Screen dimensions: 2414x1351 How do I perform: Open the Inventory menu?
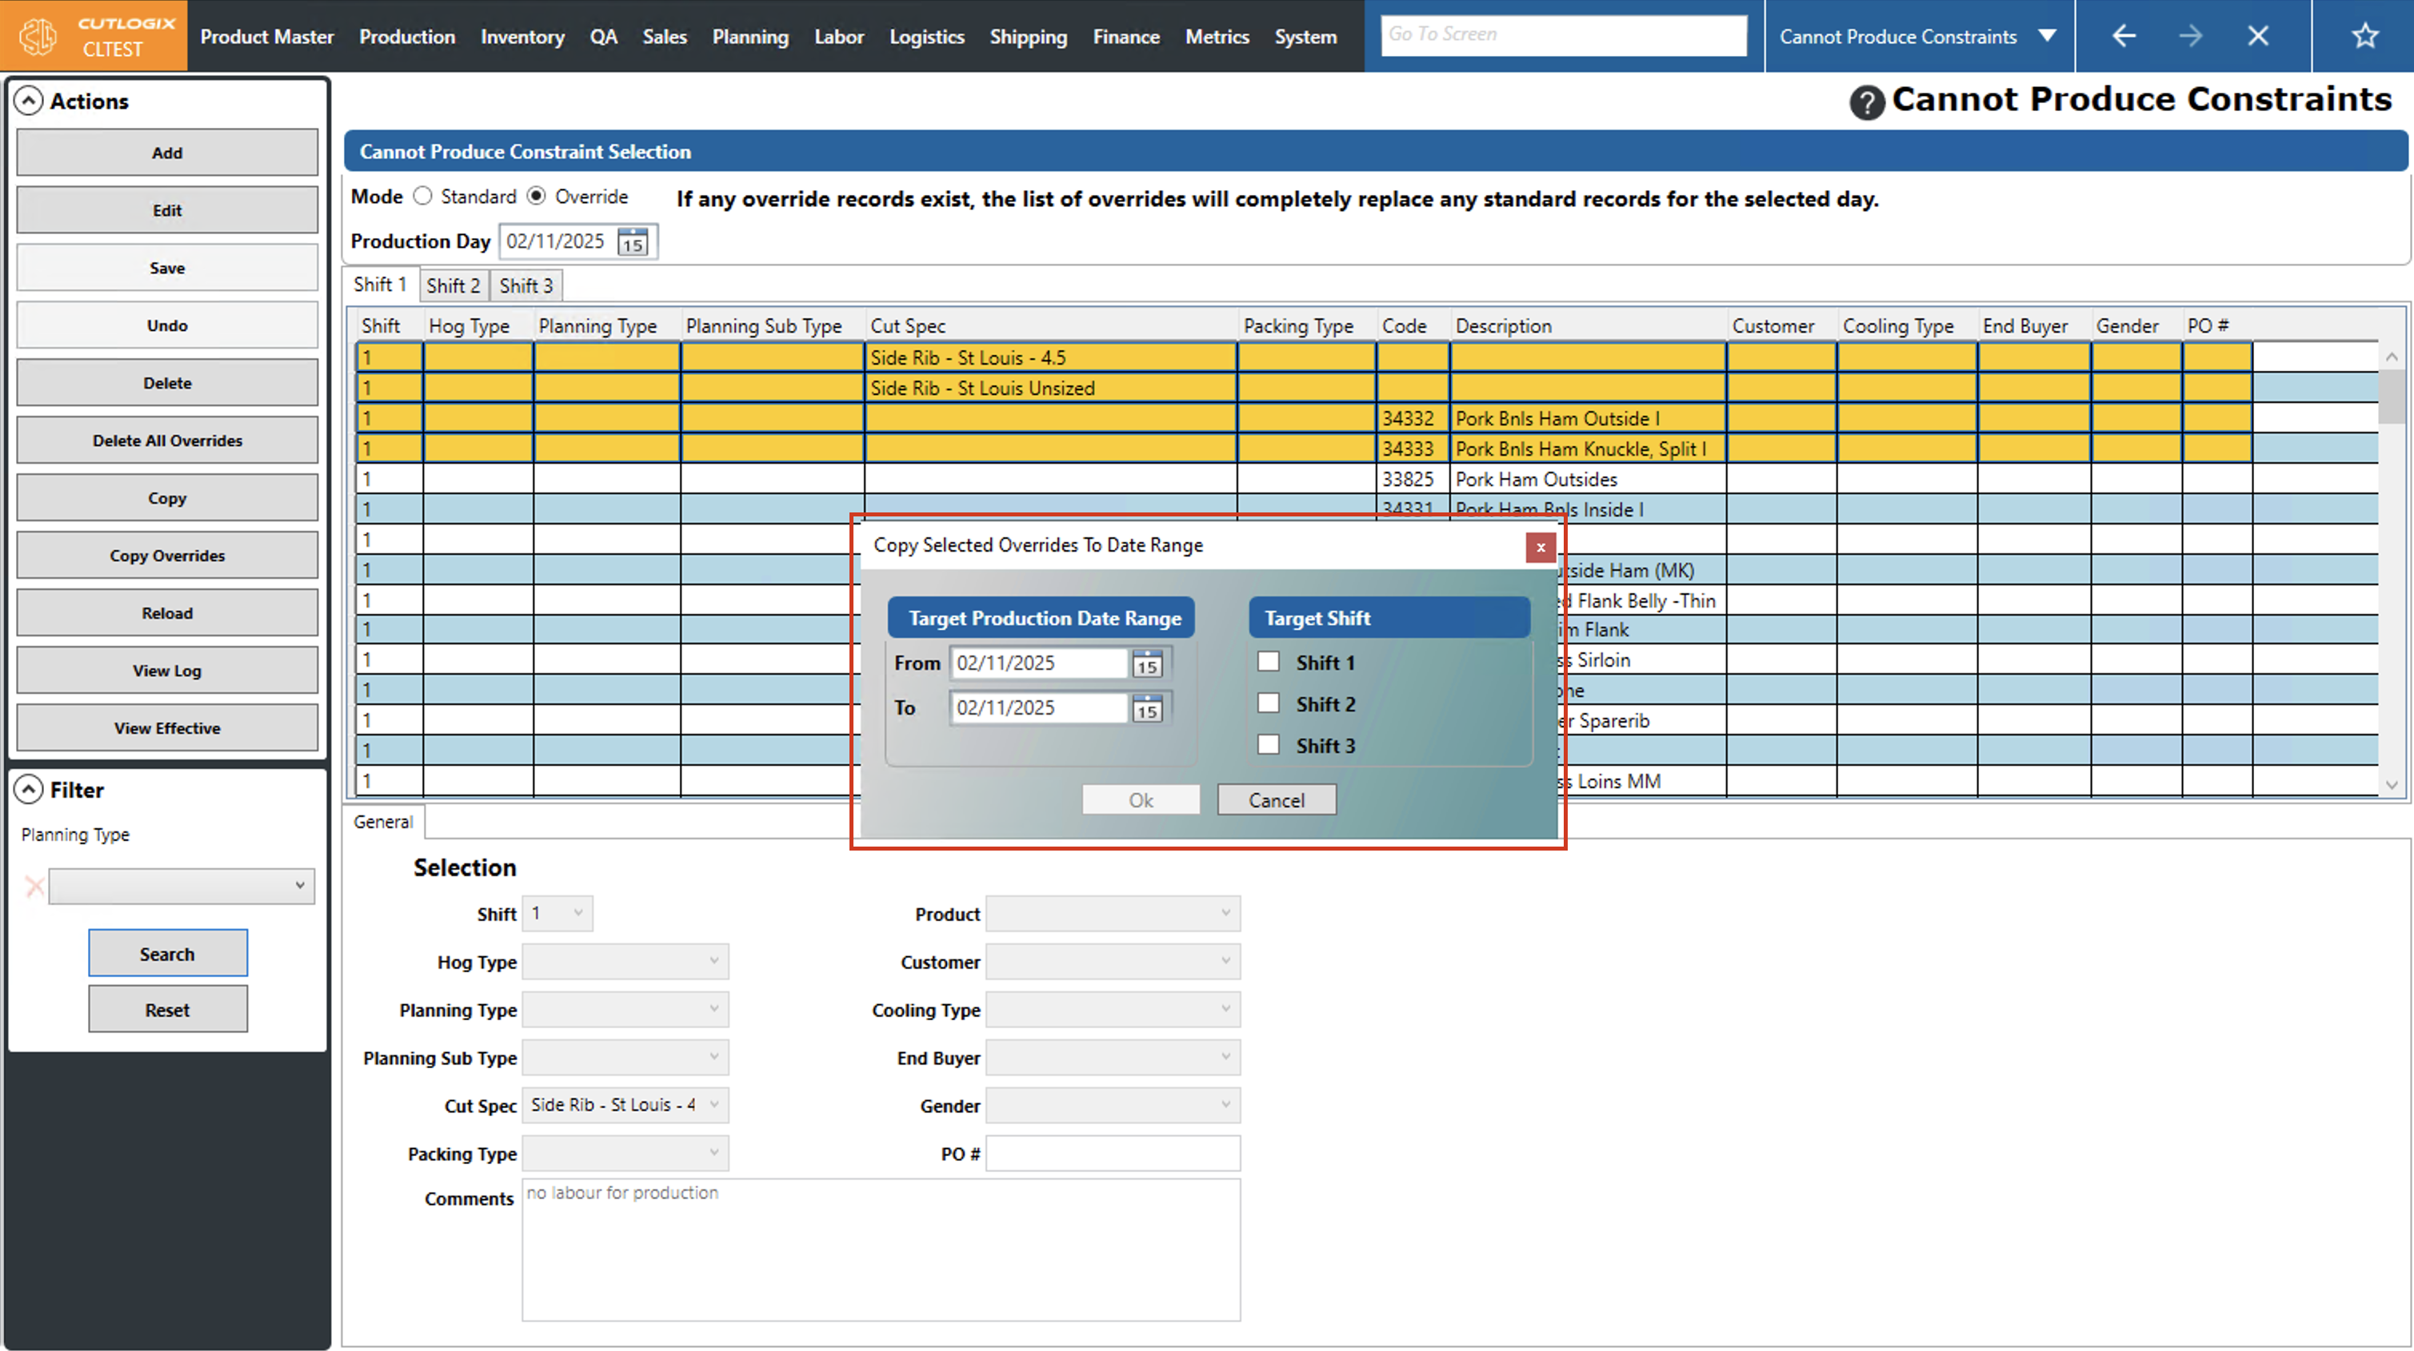[522, 37]
